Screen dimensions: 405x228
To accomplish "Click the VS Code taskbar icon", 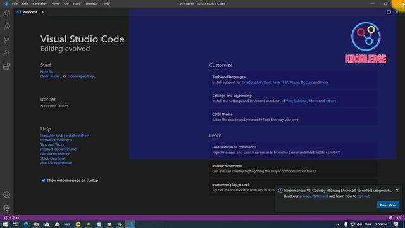I will 130,224.
